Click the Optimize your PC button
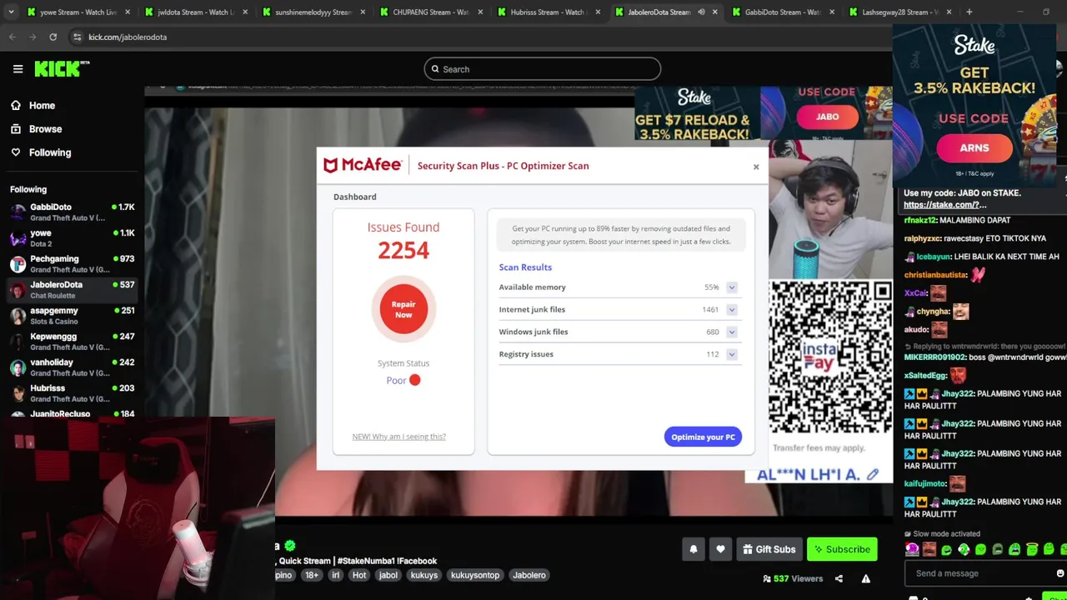 (x=703, y=437)
